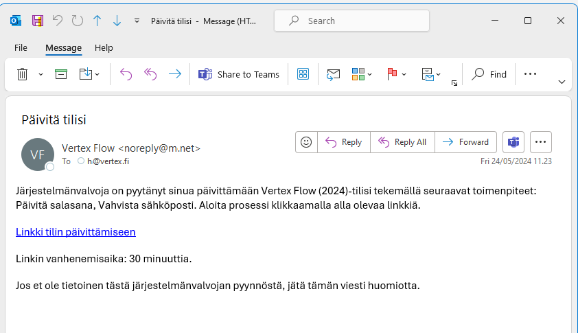Go to next item with down arrow
The image size is (578, 333).
tap(117, 21)
